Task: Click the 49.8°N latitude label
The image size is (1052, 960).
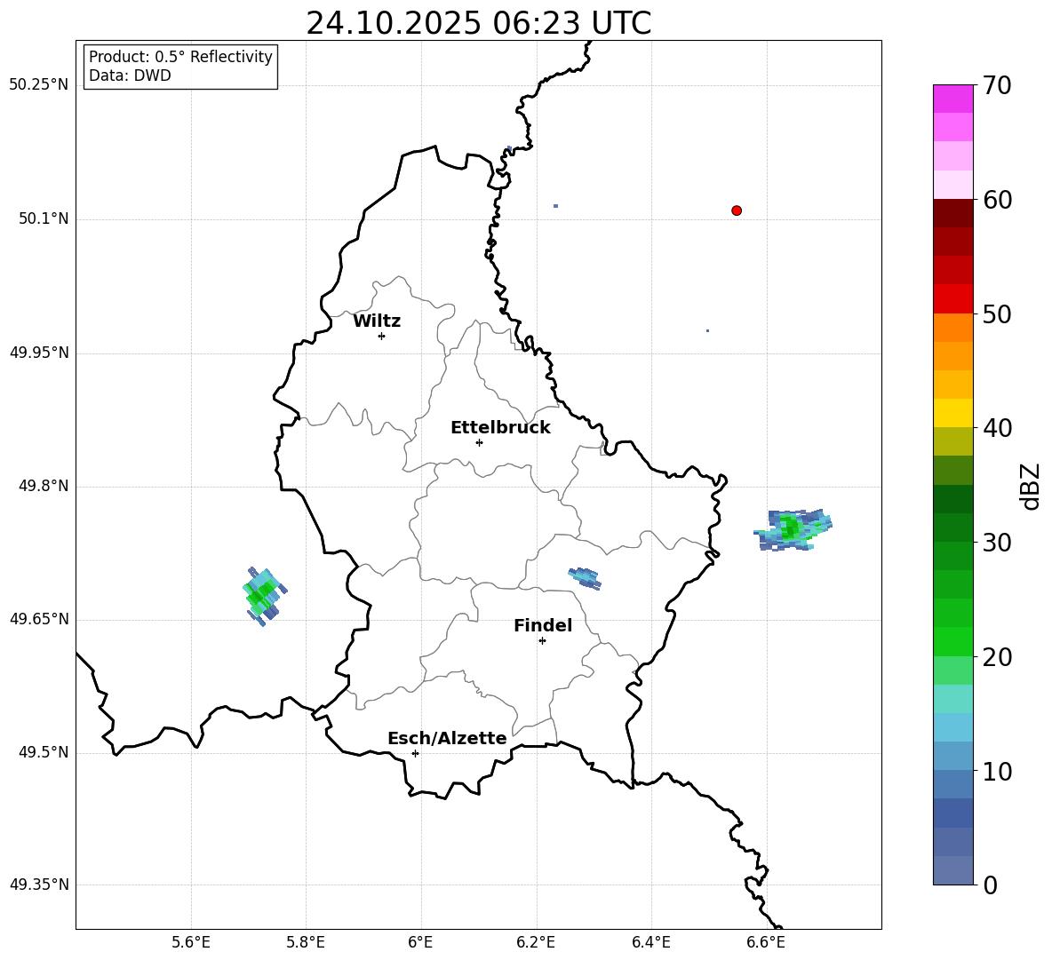Action: pyautogui.click(x=44, y=486)
